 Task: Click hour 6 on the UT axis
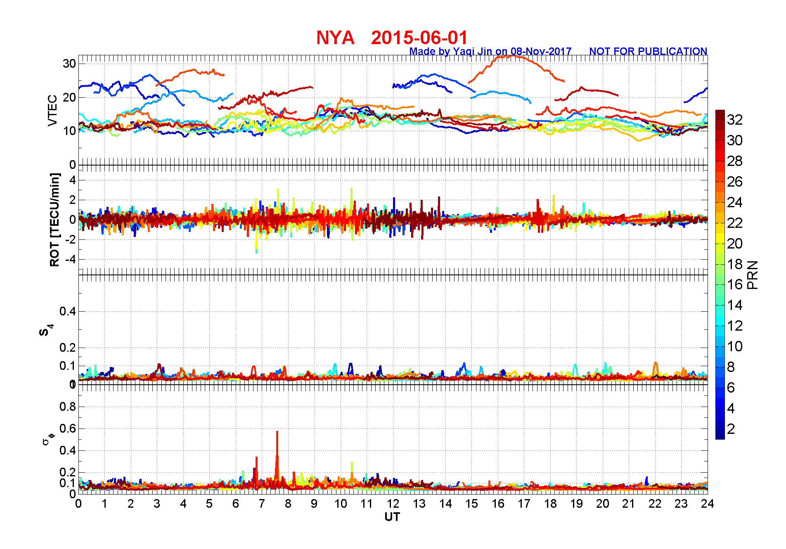click(236, 504)
